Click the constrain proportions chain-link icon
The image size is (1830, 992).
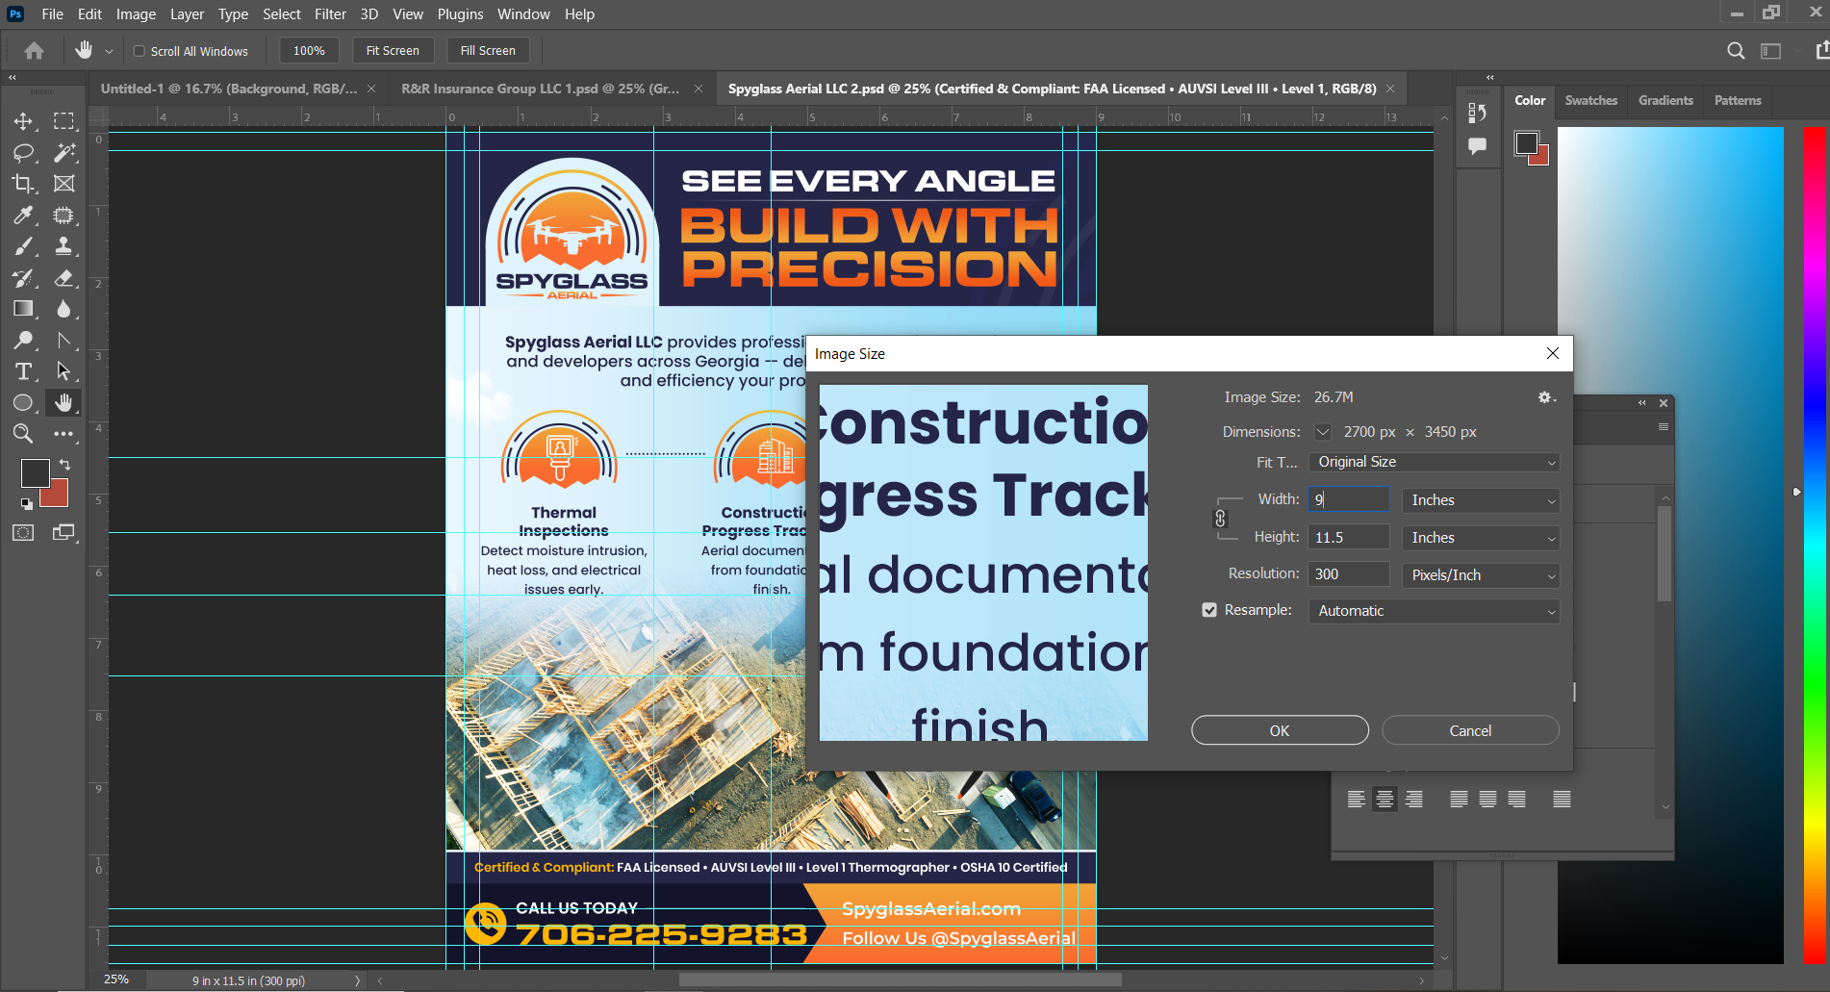pos(1220,519)
